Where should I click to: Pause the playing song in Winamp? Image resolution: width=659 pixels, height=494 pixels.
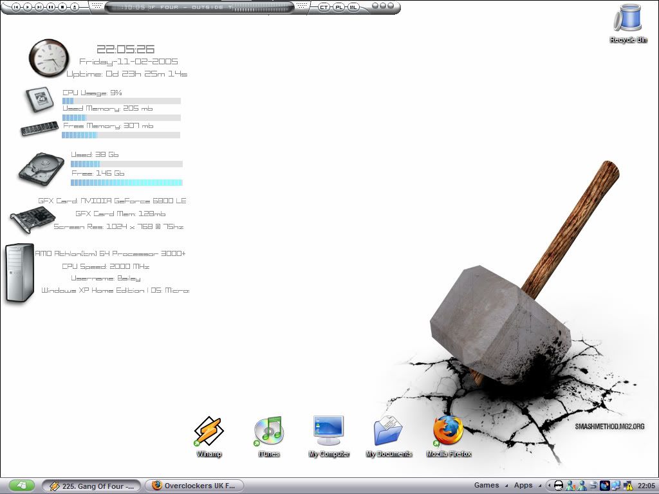pyautogui.click(x=51, y=7)
